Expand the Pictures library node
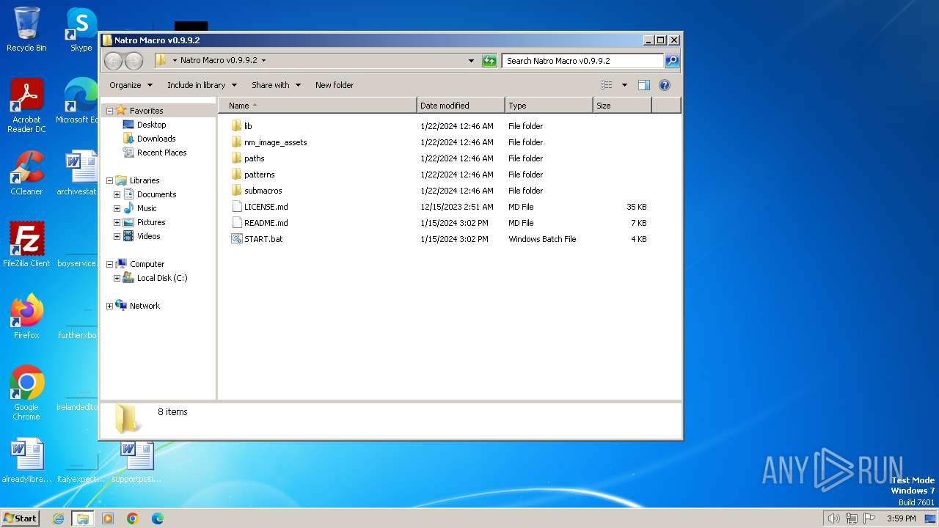The image size is (939, 528). click(117, 222)
